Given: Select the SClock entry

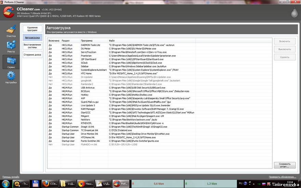Looking at the screenshot, I should point(159,63).
